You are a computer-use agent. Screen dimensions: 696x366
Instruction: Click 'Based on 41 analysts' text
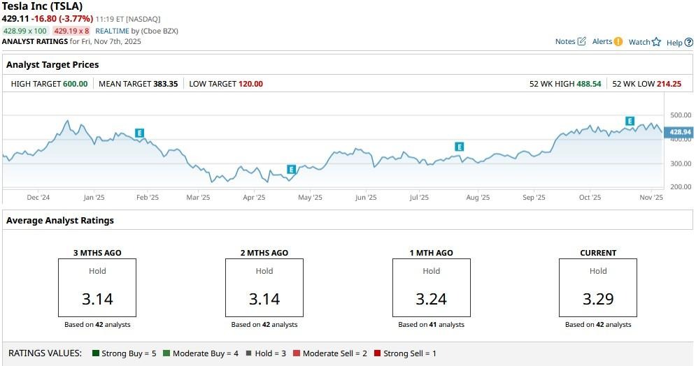pyautogui.click(x=432, y=325)
